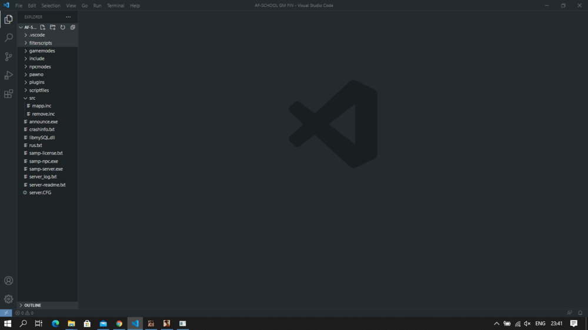Open the Accounts menu icon
This screenshot has height=330, width=588.
pos(8,281)
